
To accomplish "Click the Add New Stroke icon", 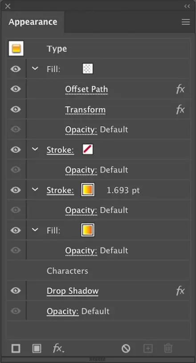I will pos(16,348).
